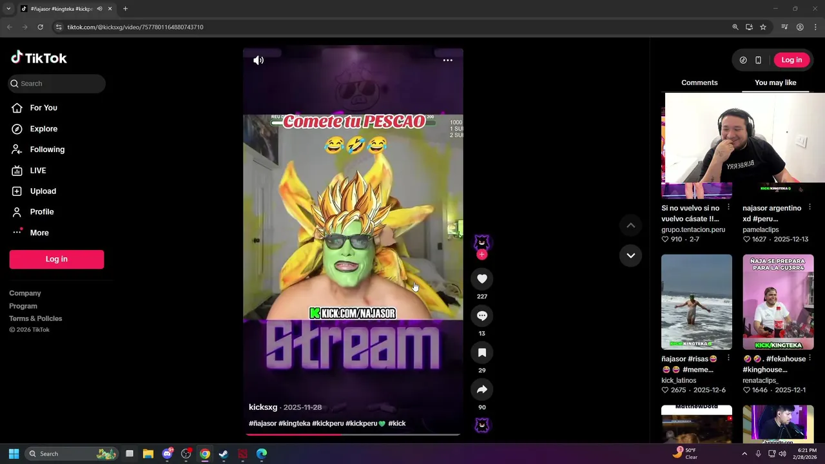825x464 pixels.
Task: Expand the Program footer section
Action: [x=23, y=306]
